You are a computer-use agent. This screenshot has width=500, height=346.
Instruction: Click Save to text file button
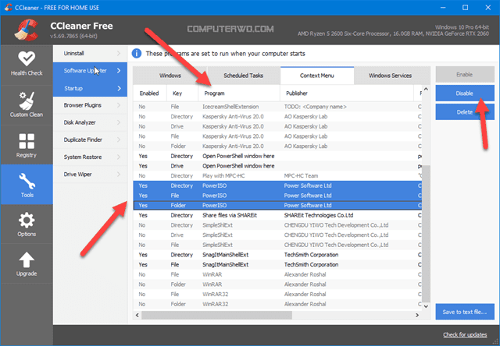[465, 312]
